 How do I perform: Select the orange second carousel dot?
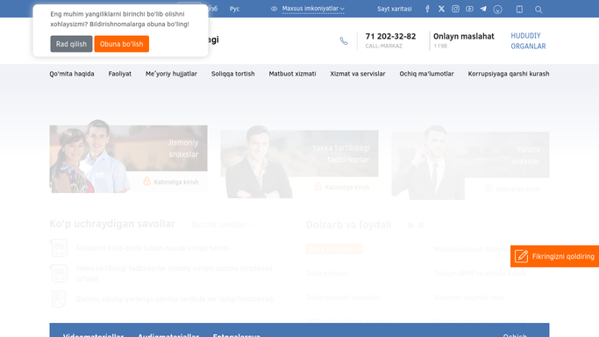pos(421,226)
